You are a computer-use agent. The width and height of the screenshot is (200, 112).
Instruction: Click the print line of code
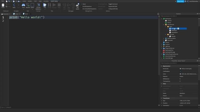point(27,17)
